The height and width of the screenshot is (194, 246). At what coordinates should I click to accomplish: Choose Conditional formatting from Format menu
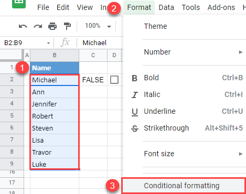(184, 186)
